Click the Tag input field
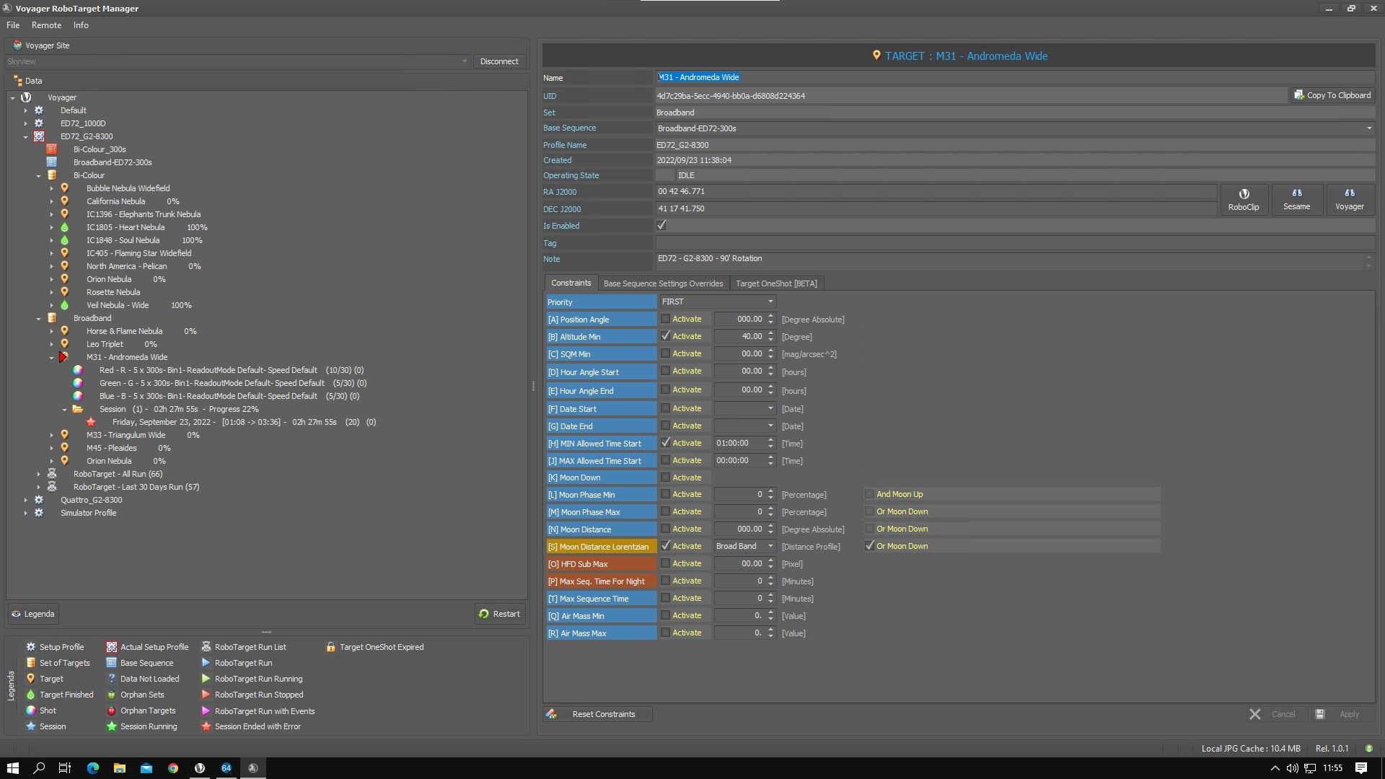 tap(1014, 243)
